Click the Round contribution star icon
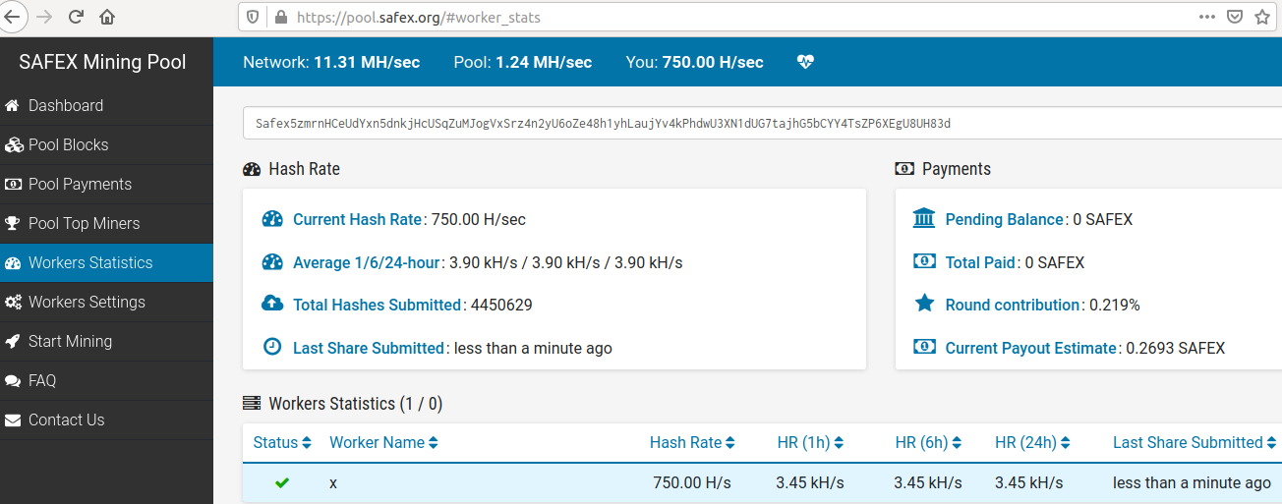 click(924, 304)
